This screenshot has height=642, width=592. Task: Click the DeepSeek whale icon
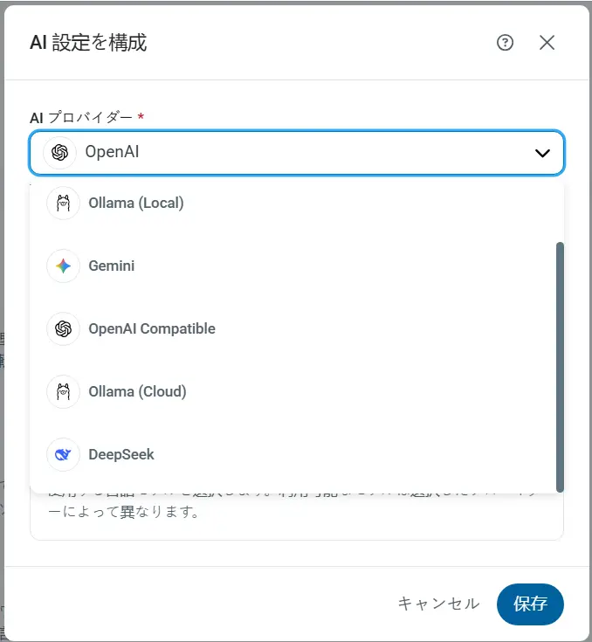click(x=63, y=454)
